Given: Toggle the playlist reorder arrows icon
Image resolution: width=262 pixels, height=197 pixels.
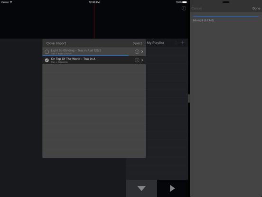Looking at the screenshot, I should click(x=176, y=42).
